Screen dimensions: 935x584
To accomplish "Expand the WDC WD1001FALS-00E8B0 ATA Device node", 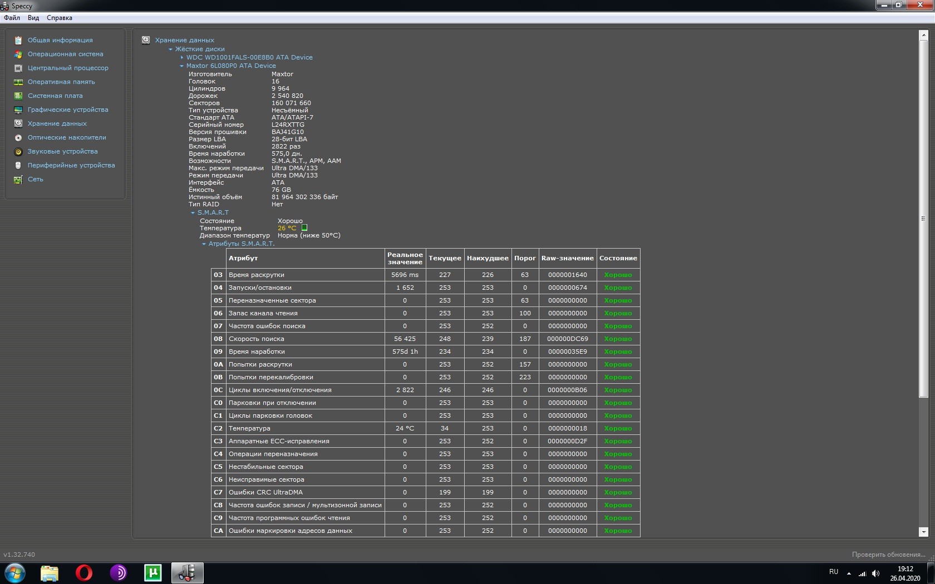I will (x=182, y=57).
